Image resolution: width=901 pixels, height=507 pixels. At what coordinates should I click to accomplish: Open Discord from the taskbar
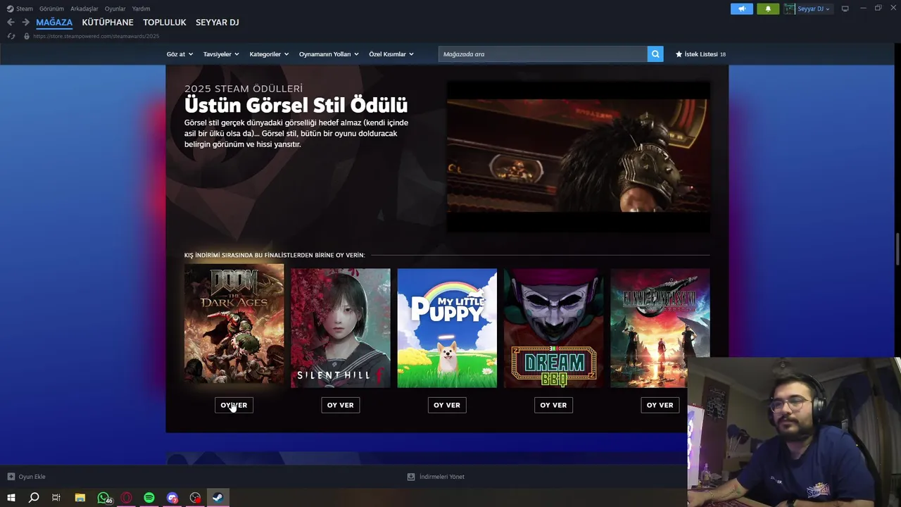pyautogui.click(x=172, y=498)
